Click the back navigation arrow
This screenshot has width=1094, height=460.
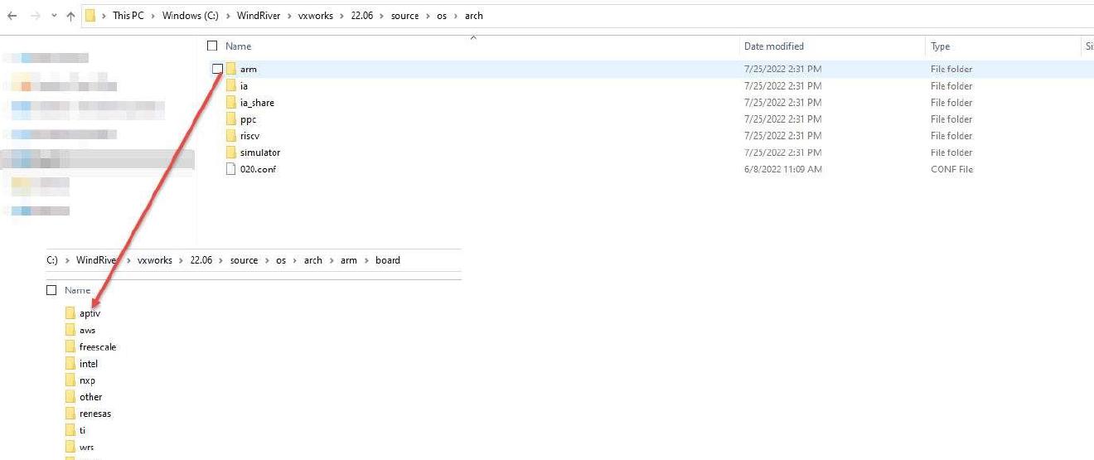[12, 16]
